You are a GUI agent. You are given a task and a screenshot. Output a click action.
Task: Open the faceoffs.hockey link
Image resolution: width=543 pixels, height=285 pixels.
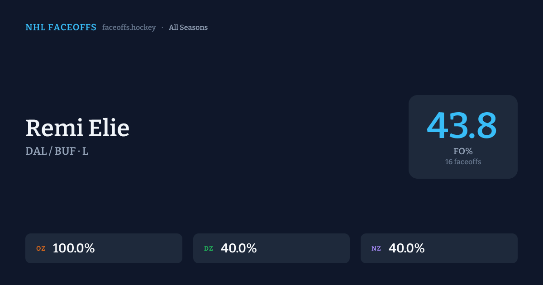(x=129, y=28)
